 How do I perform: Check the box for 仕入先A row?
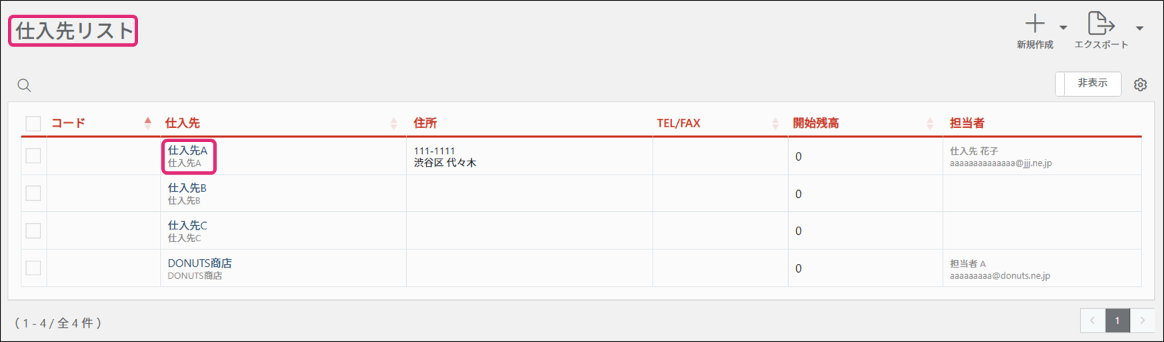point(33,156)
